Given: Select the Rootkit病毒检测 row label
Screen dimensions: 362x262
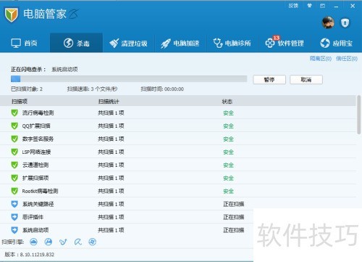Looking at the screenshot, I should [x=40, y=192].
